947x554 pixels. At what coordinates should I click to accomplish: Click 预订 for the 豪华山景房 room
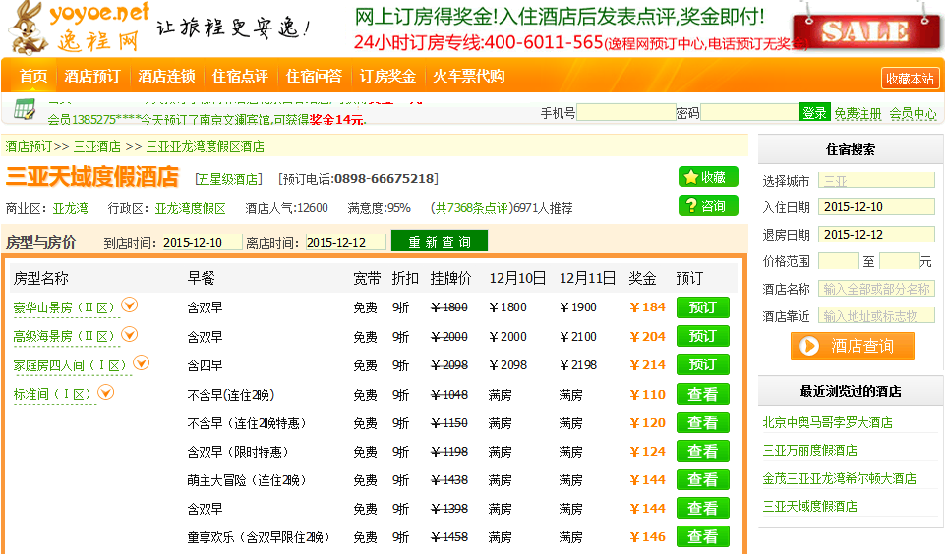pyautogui.click(x=702, y=307)
